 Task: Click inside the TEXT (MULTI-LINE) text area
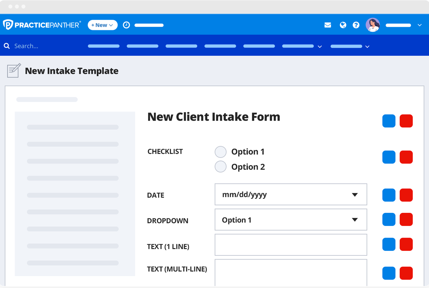(291, 272)
